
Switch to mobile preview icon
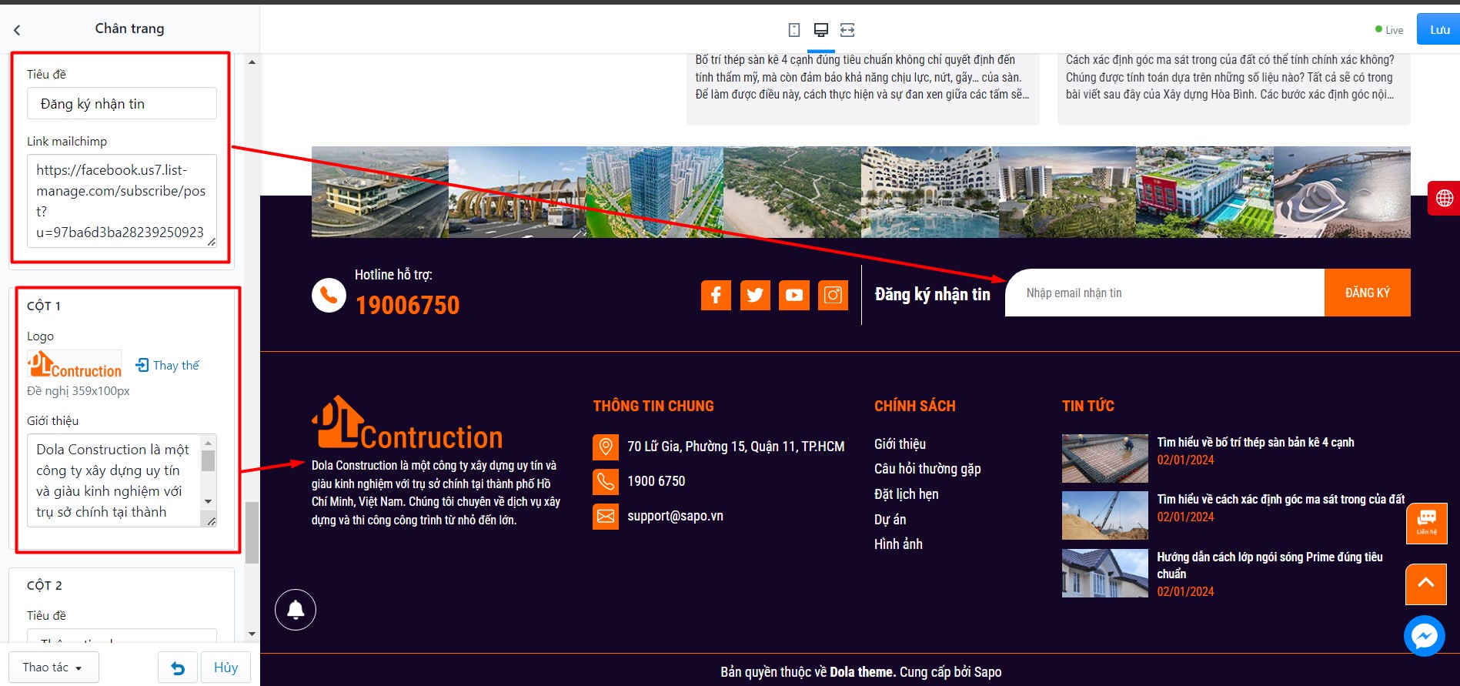pos(794,30)
